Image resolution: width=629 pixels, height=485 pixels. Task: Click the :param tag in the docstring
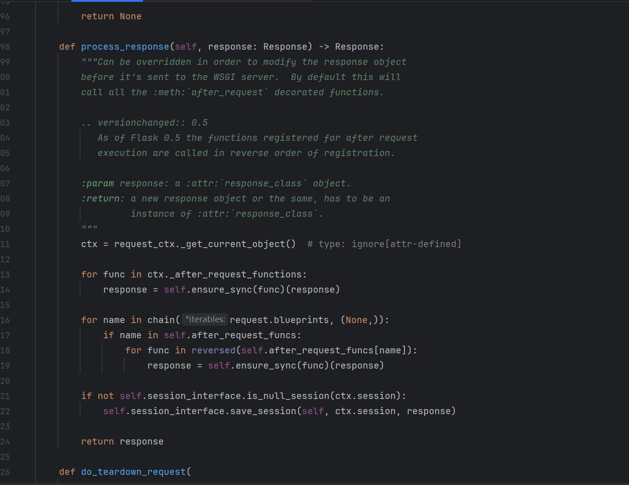(98, 184)
